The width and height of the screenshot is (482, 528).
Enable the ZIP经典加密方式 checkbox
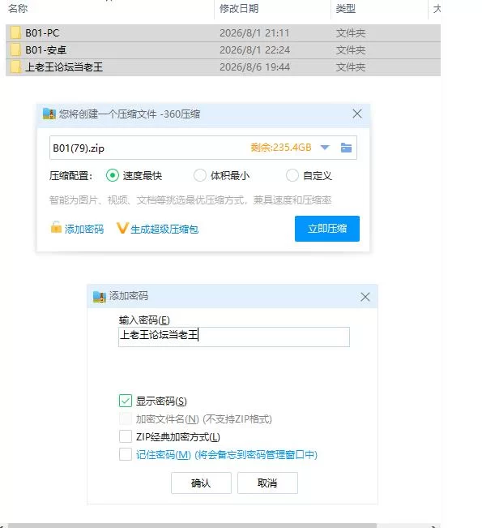(x=126, y=436)
